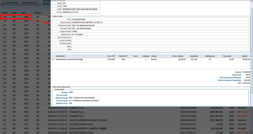
Task: Click the home icon on demodemo2 tab
Action: (x=3, y=3)
